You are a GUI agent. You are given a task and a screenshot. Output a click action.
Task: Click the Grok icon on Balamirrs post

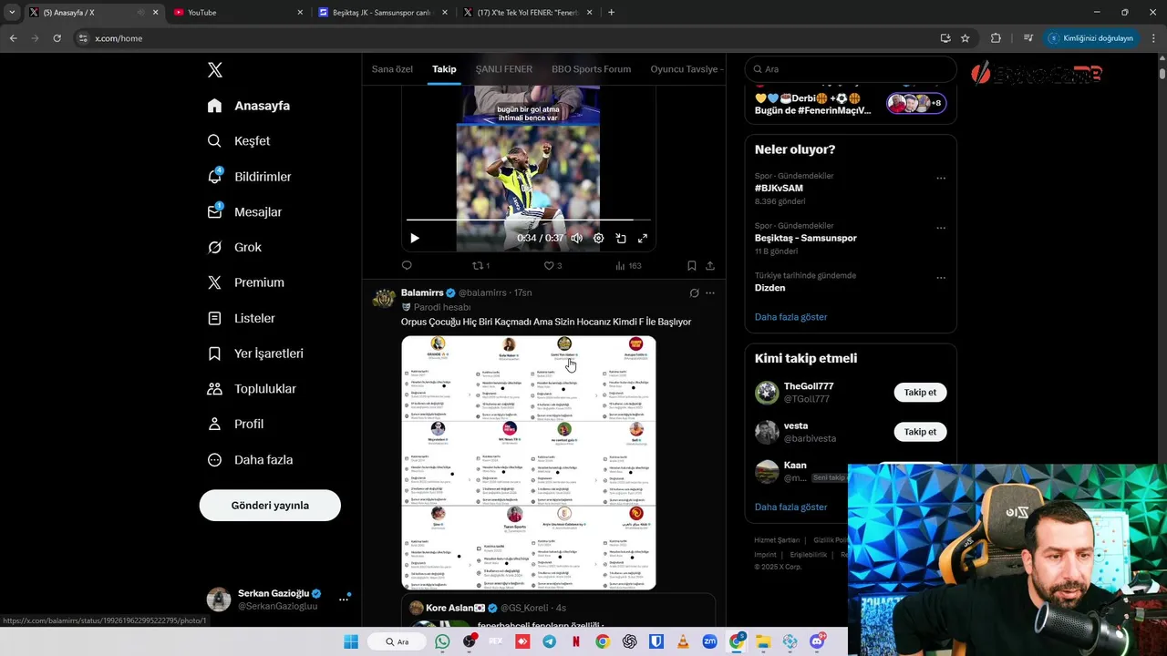click(x=694, y=293)
